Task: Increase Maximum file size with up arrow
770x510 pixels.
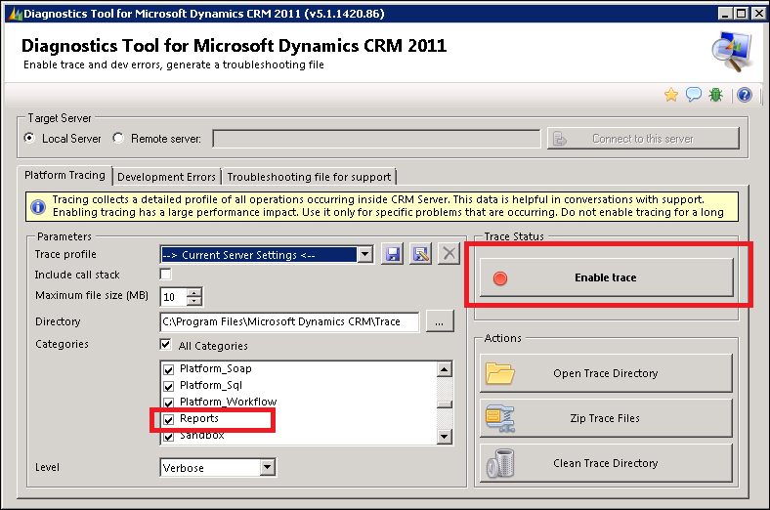Action: pos(194,291)
